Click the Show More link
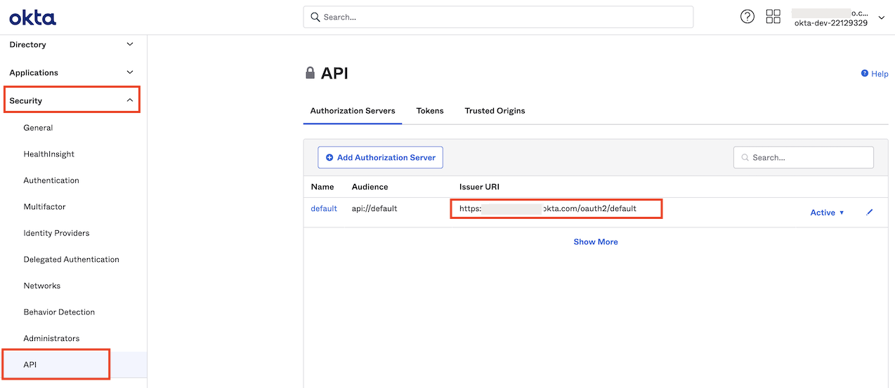 [595, 242]
